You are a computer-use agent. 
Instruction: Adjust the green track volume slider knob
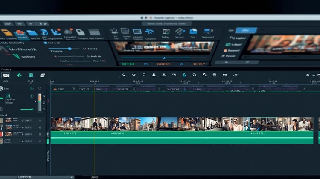click(32, 110)
